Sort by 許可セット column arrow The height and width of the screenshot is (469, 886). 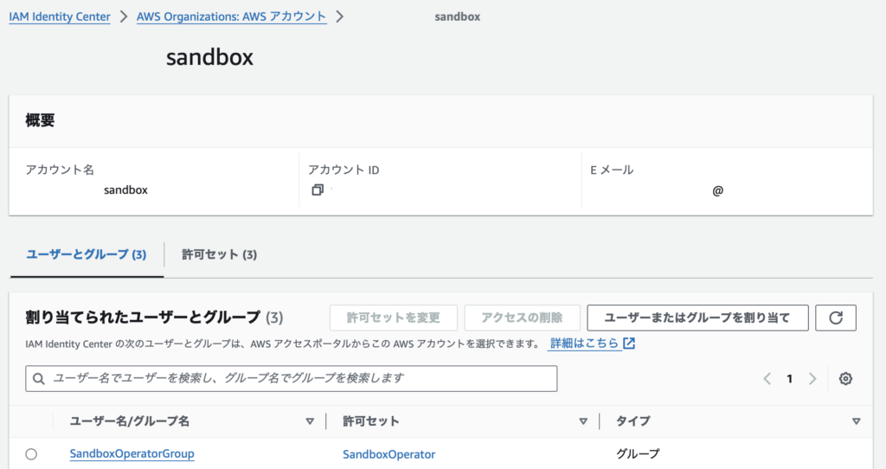pos(583,421)
